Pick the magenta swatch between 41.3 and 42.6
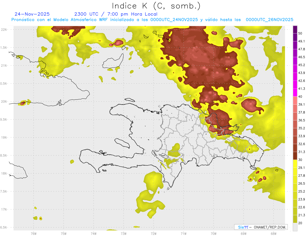This screenshot has width=307, height=237. point(295,85)
